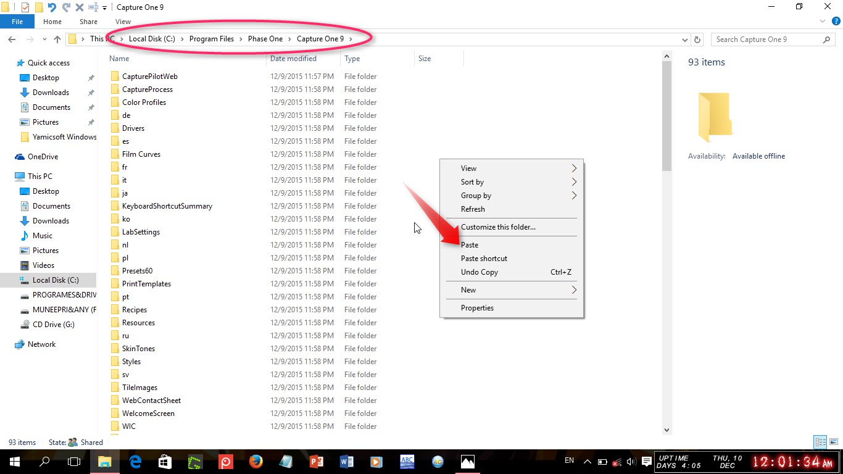Select Customize this folder... in context menu

[x=512, y=227]
